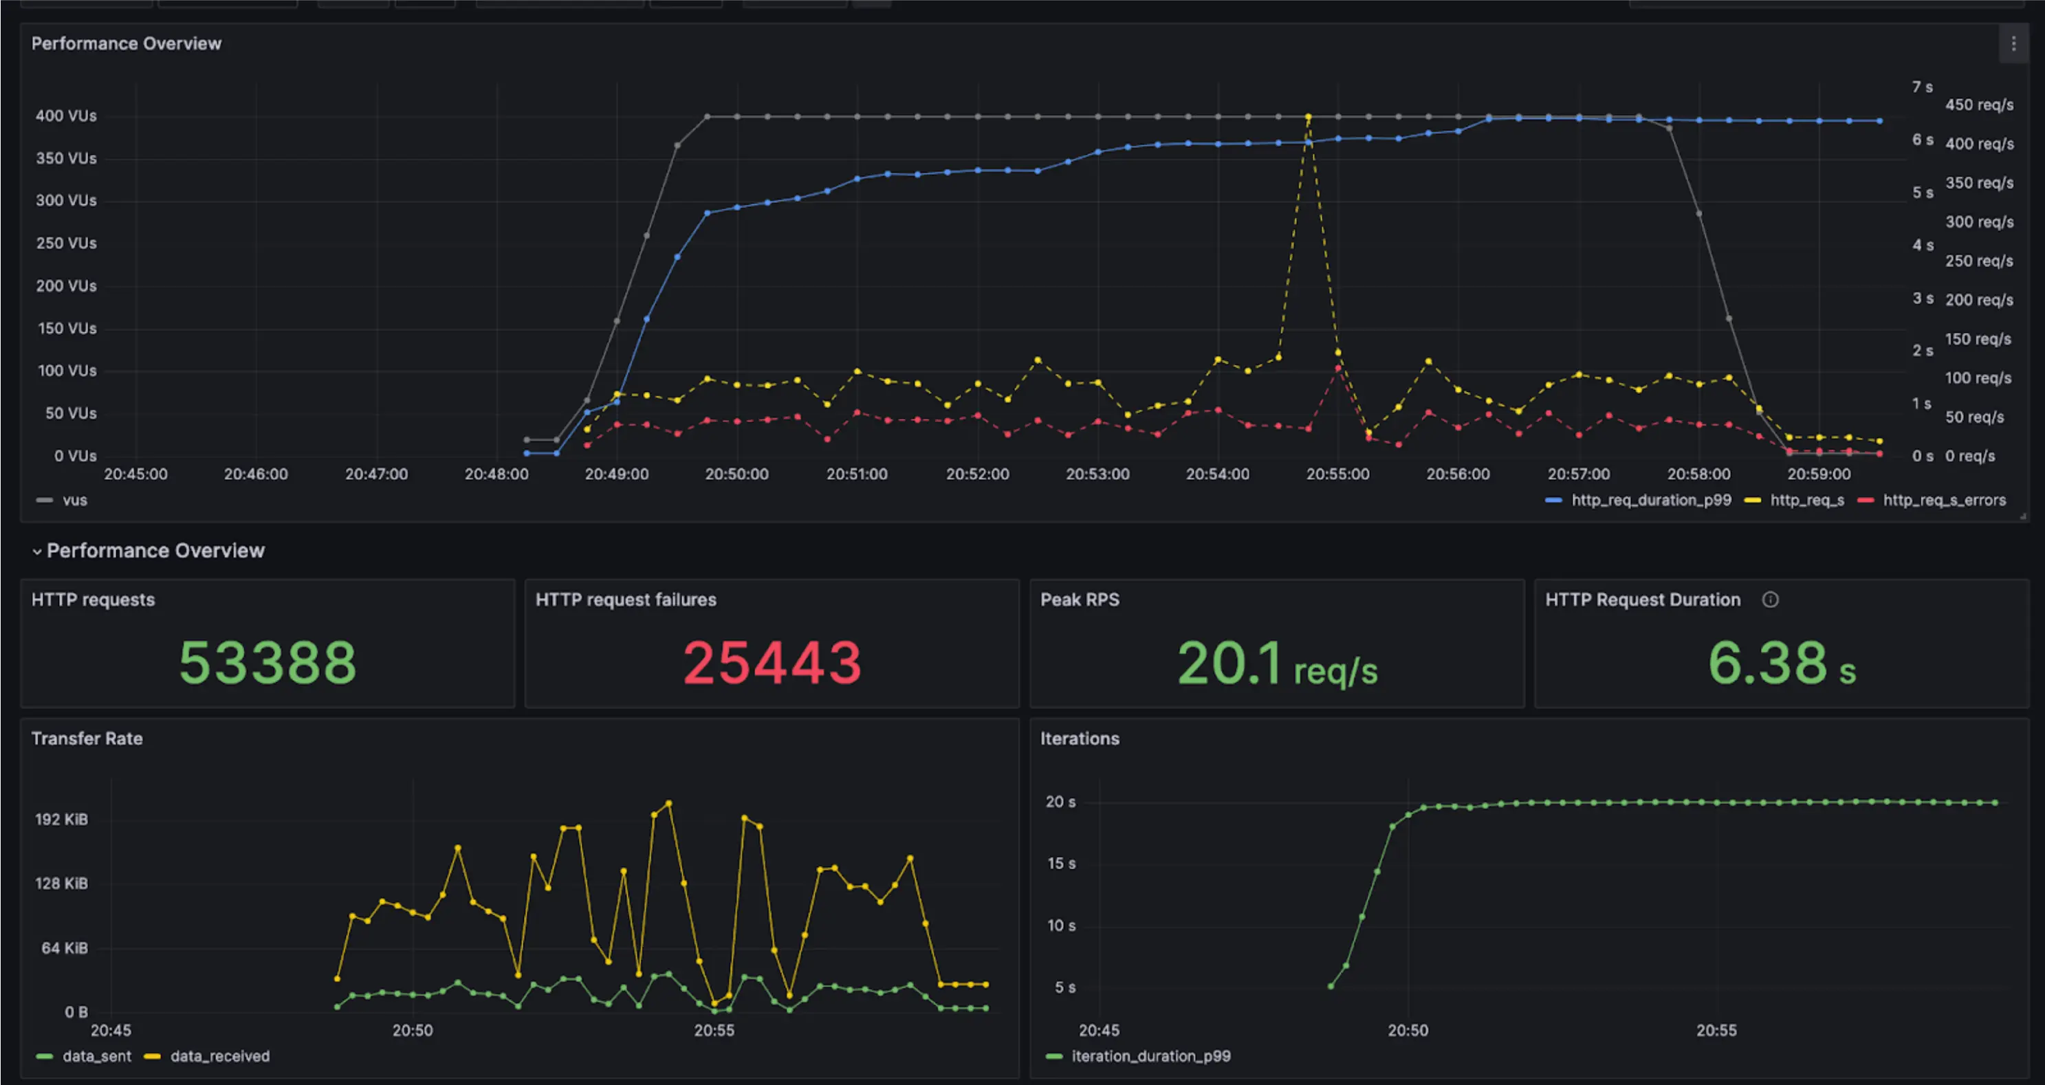Open the Performance Overview panel kebab menu
Viewport: 2045px width, 1085px height.
point(2013,43)
